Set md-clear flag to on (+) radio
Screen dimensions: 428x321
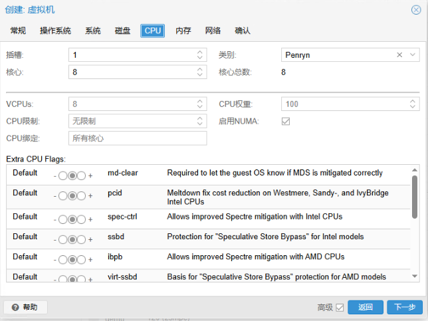click(x=81, y=175)
